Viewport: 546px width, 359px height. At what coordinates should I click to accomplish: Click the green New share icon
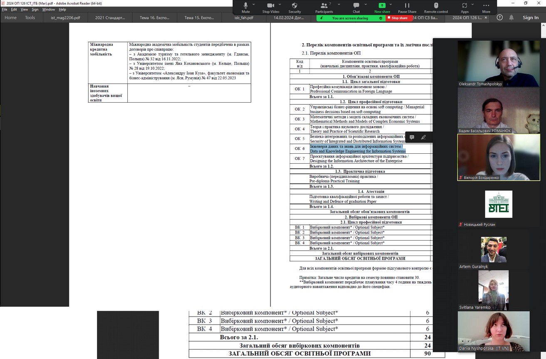pos(382,6)
